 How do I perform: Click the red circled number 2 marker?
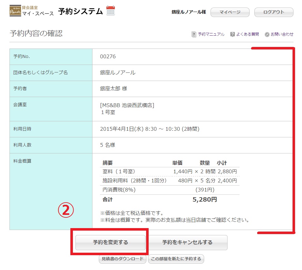click(65, 211)
